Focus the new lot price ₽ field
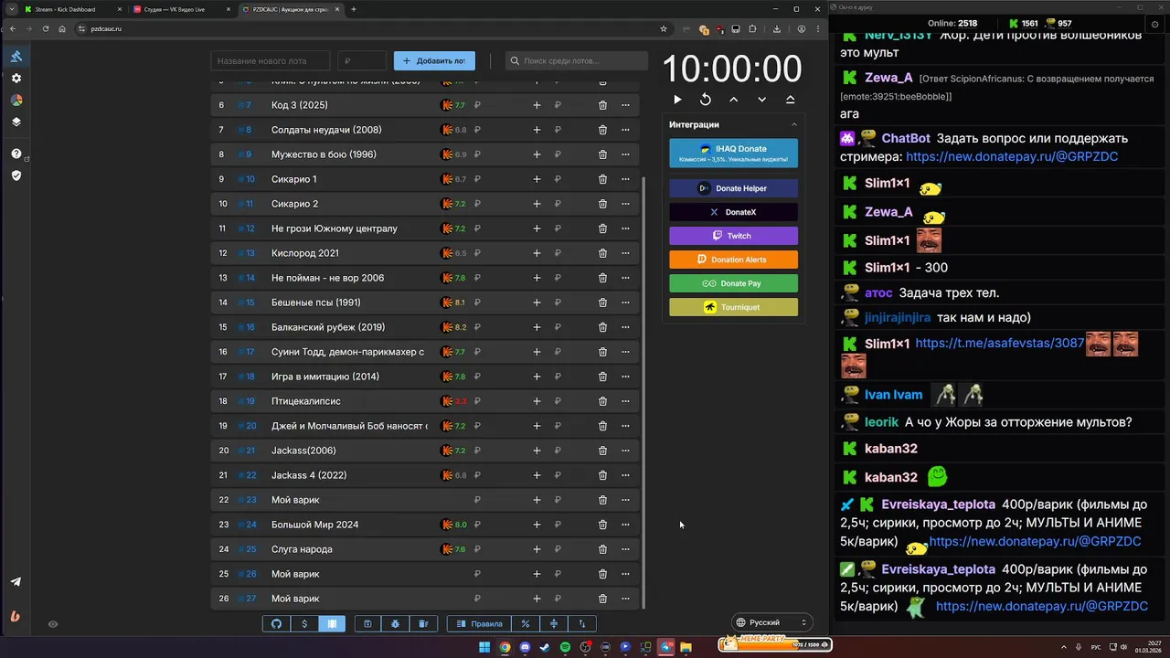Viewport: 1170px width, 658px height. coord(362,60)
